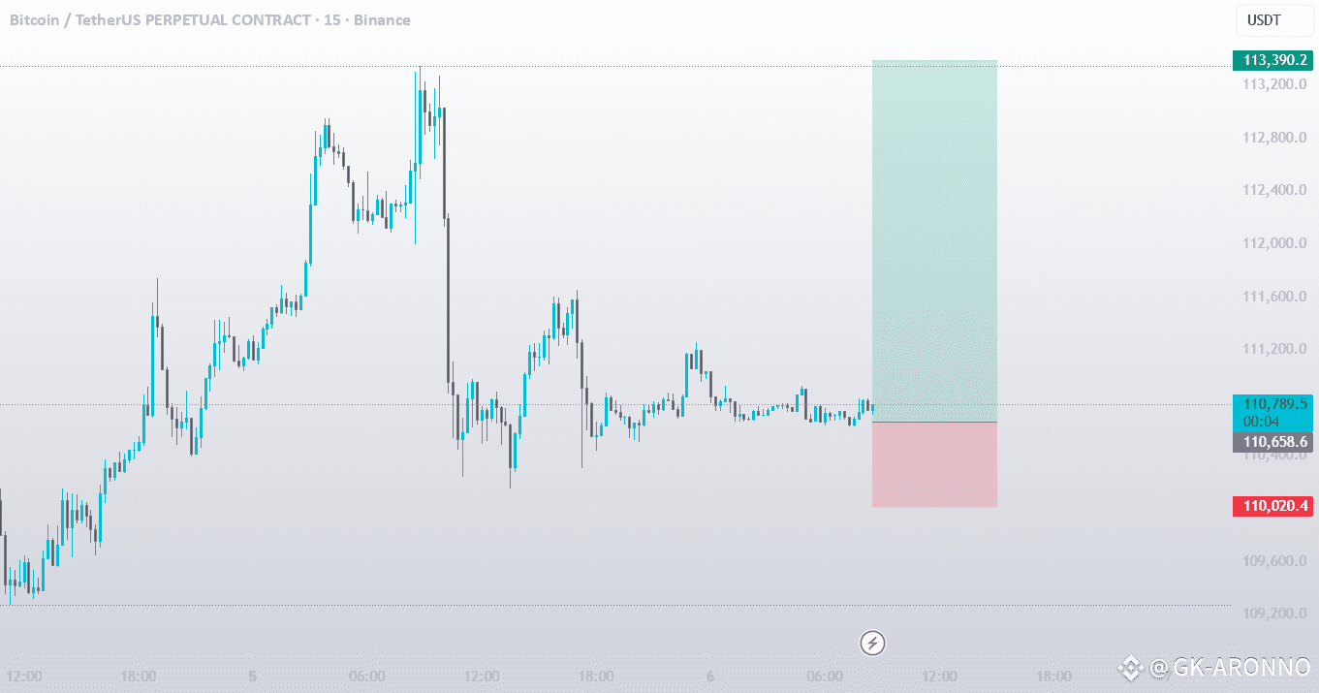Click the date label 5 on time axis
The width and height of the screenshot is (1319, 693).
pos(252,677)
